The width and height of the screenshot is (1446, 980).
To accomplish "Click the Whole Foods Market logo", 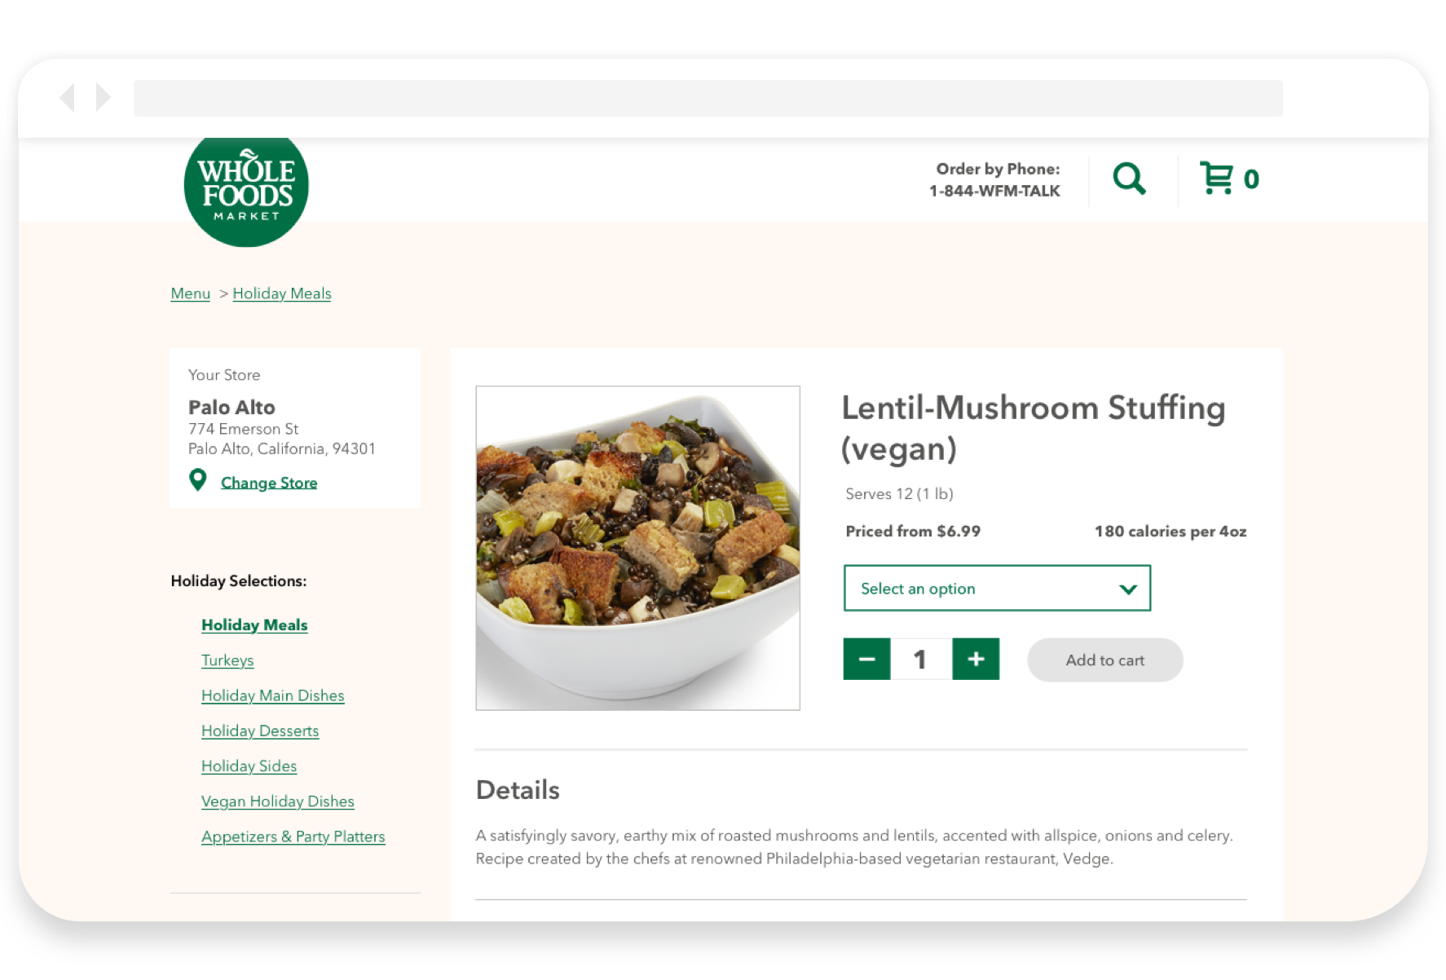I will [x=246, y=191].
